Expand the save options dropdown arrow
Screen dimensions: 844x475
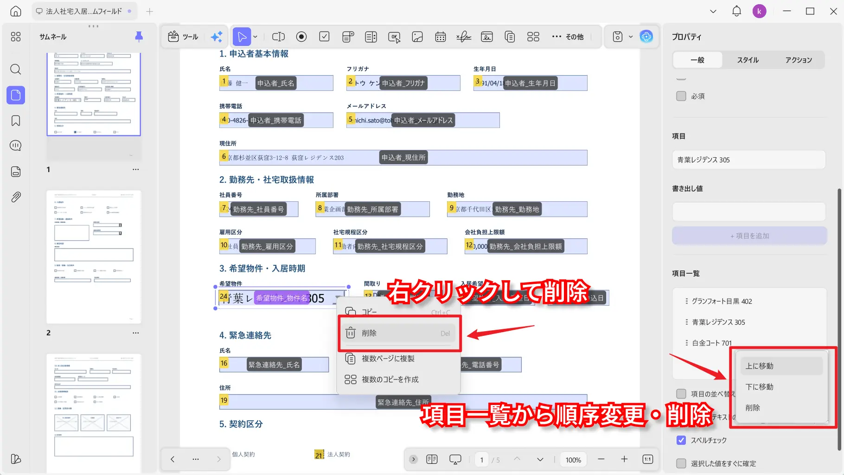(631, 37)
